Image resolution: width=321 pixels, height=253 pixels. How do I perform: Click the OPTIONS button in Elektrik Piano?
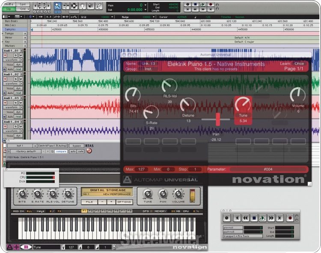pyautogui.click(x=124, y=202)
